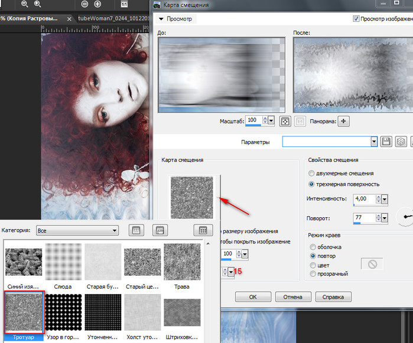This screenshot has width=413, height=343.
Task: Open the Категория dropdown
Action: 77,231
